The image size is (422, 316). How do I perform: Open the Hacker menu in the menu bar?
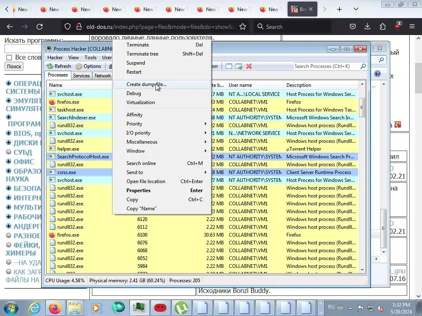pos(55,58)
